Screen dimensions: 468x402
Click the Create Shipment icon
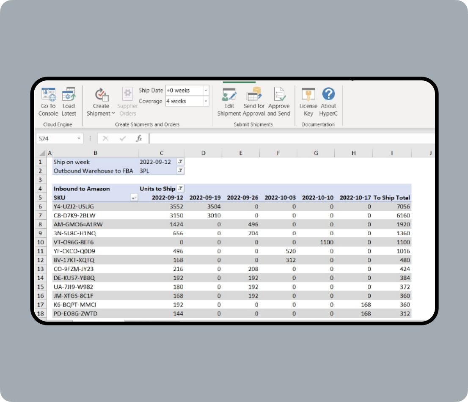tap(102, 95)
